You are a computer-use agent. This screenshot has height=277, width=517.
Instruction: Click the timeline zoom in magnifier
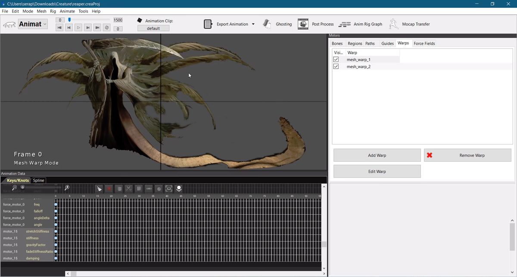click(67, 188)
